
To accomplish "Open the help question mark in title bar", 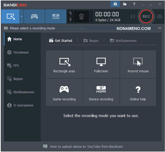I will click(x=134, y=4).
